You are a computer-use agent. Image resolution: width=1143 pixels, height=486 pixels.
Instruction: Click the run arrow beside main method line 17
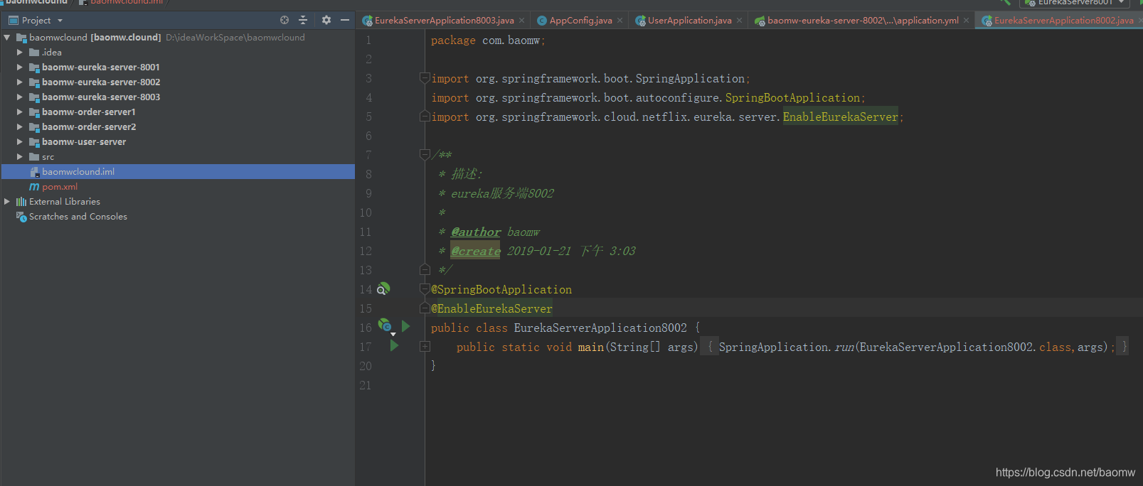point(394,346)
